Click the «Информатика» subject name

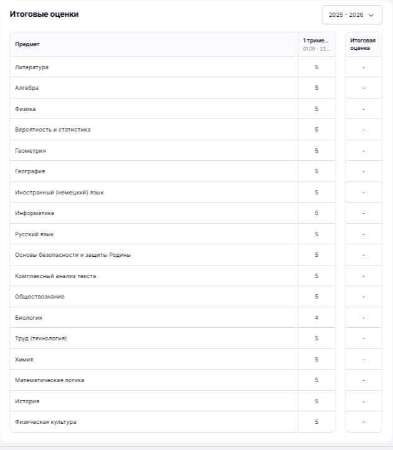click(x=34, y=213)
